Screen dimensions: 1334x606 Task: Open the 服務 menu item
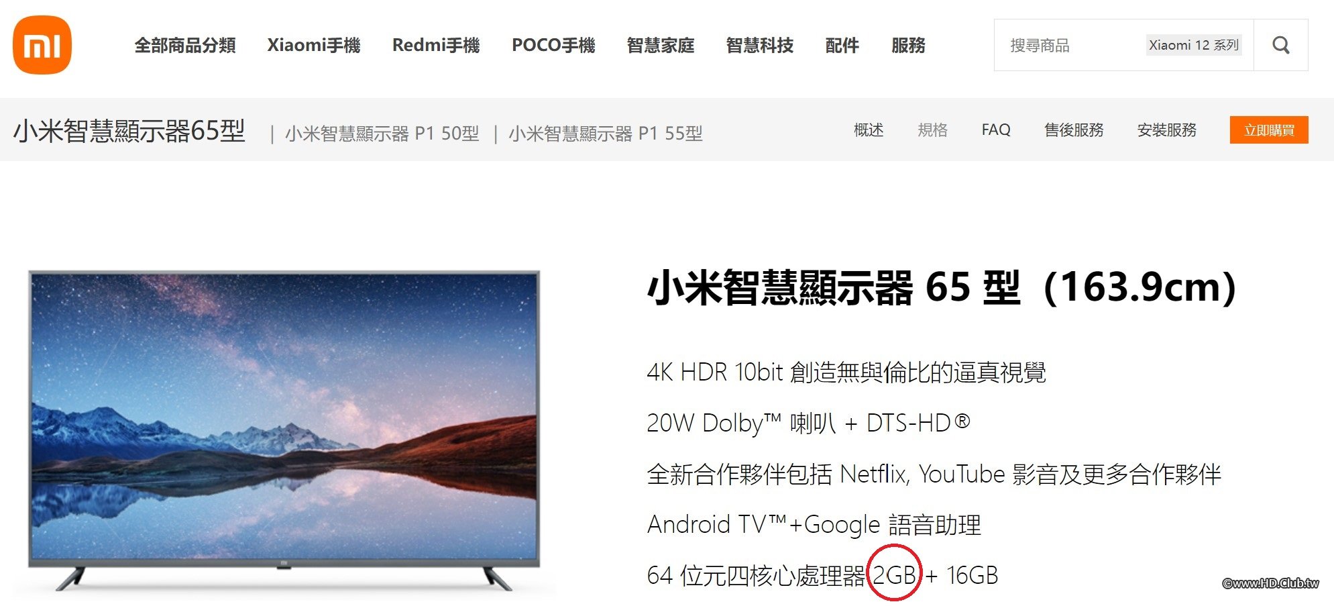(x=909, y=46)
